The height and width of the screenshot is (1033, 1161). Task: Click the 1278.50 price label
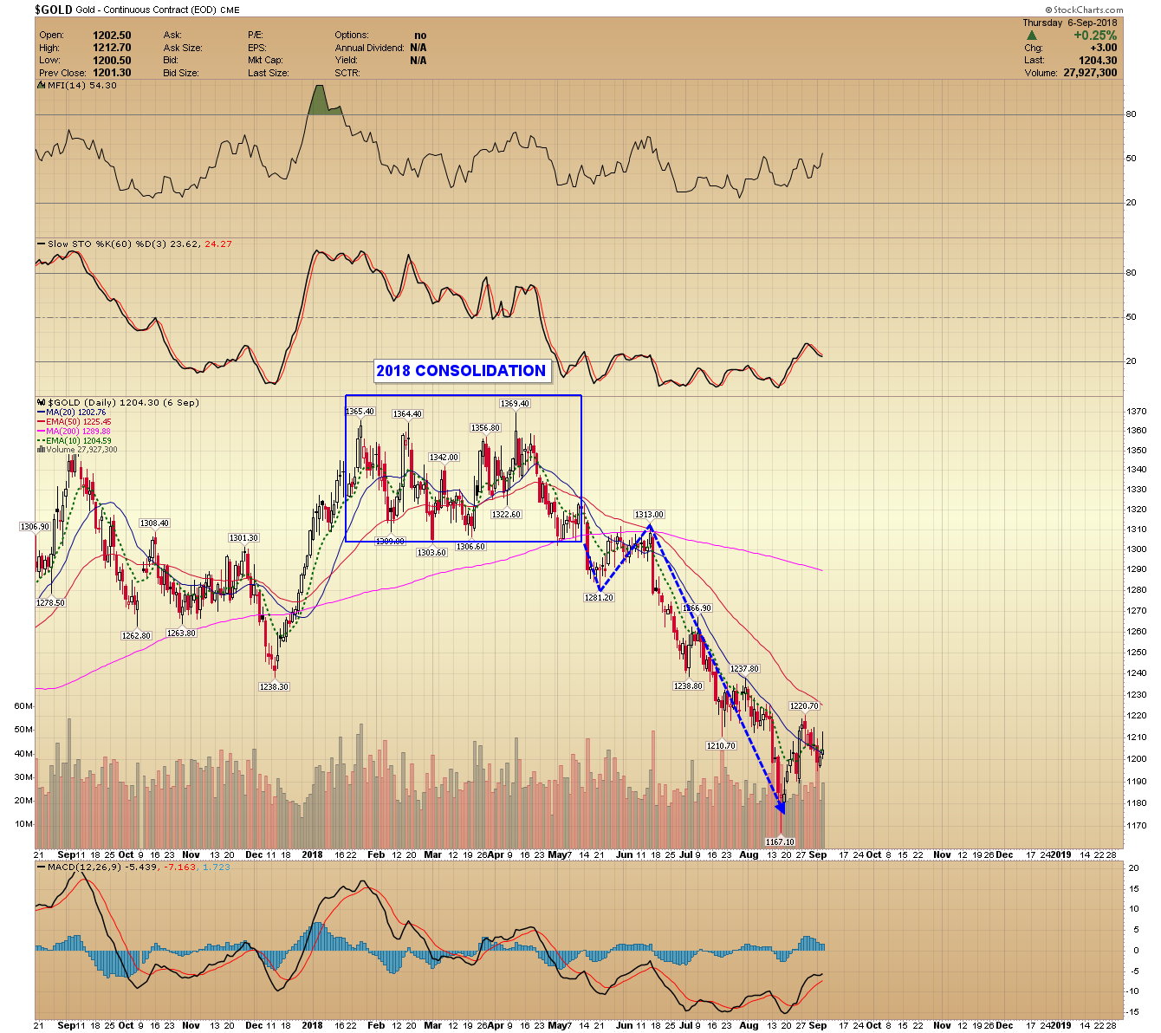(x=50, y=603)
